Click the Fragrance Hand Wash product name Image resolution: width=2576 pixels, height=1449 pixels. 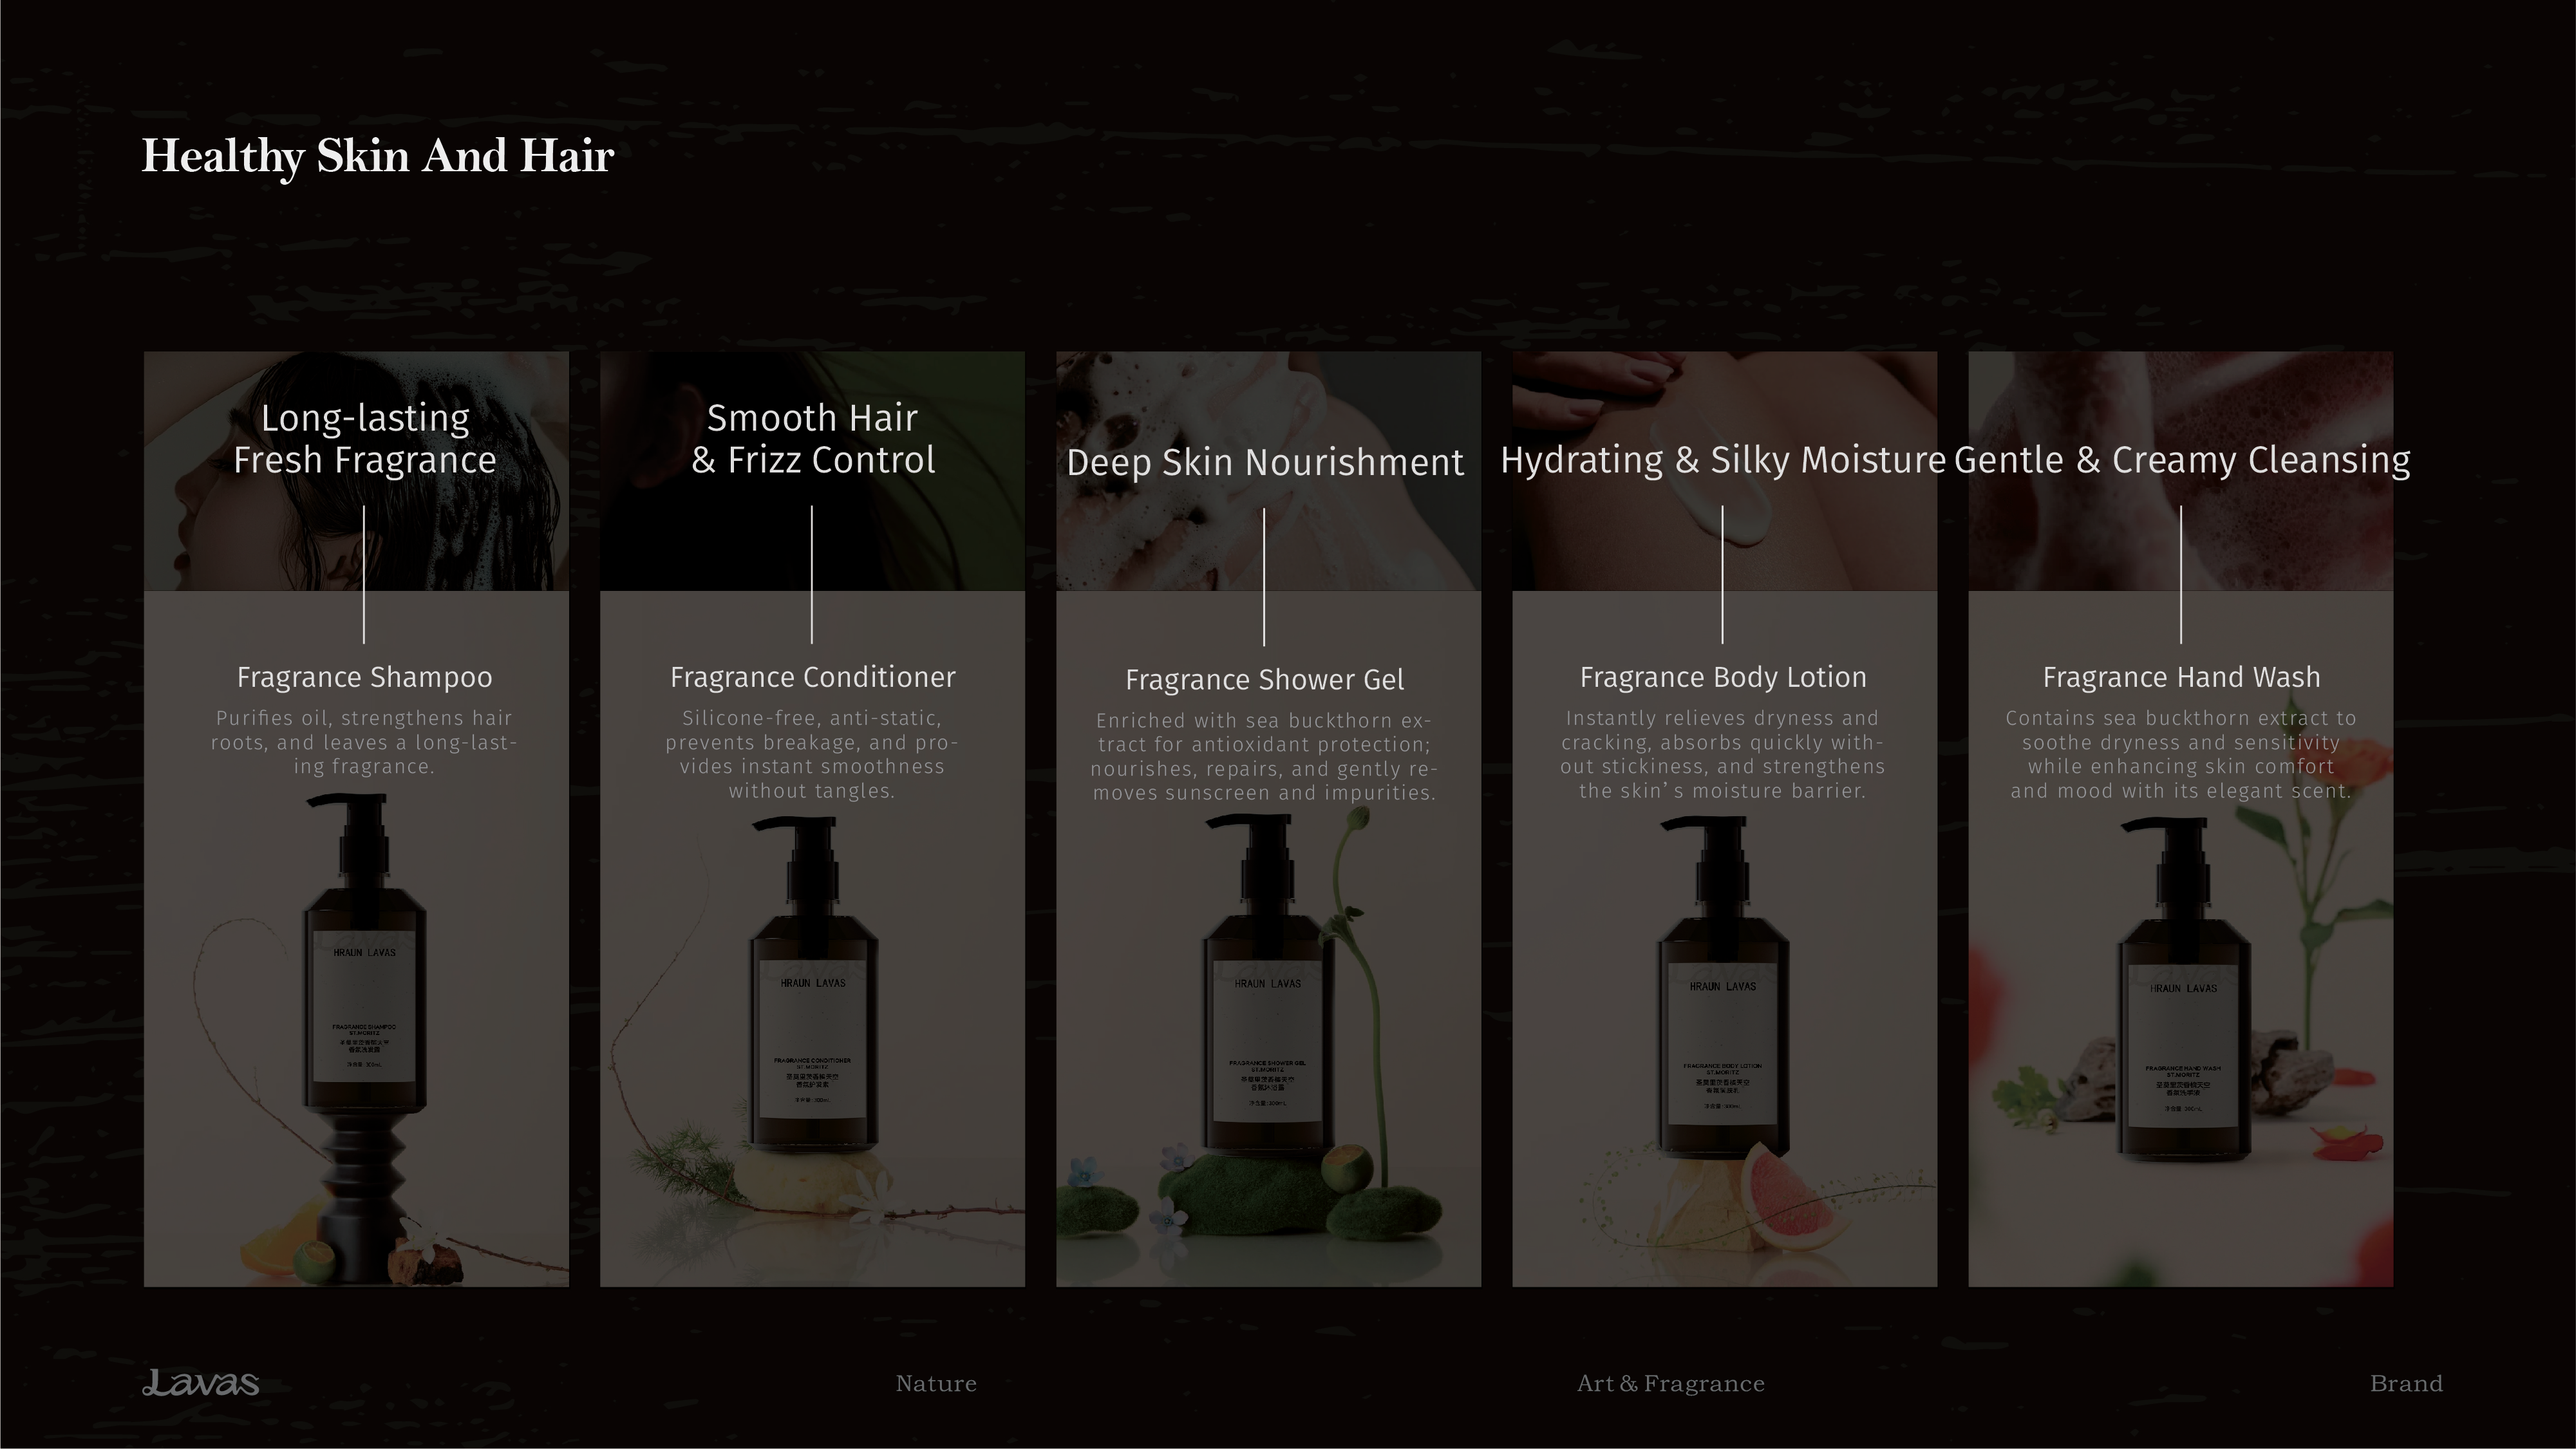pyautogui.click(x=2182, y=678)
